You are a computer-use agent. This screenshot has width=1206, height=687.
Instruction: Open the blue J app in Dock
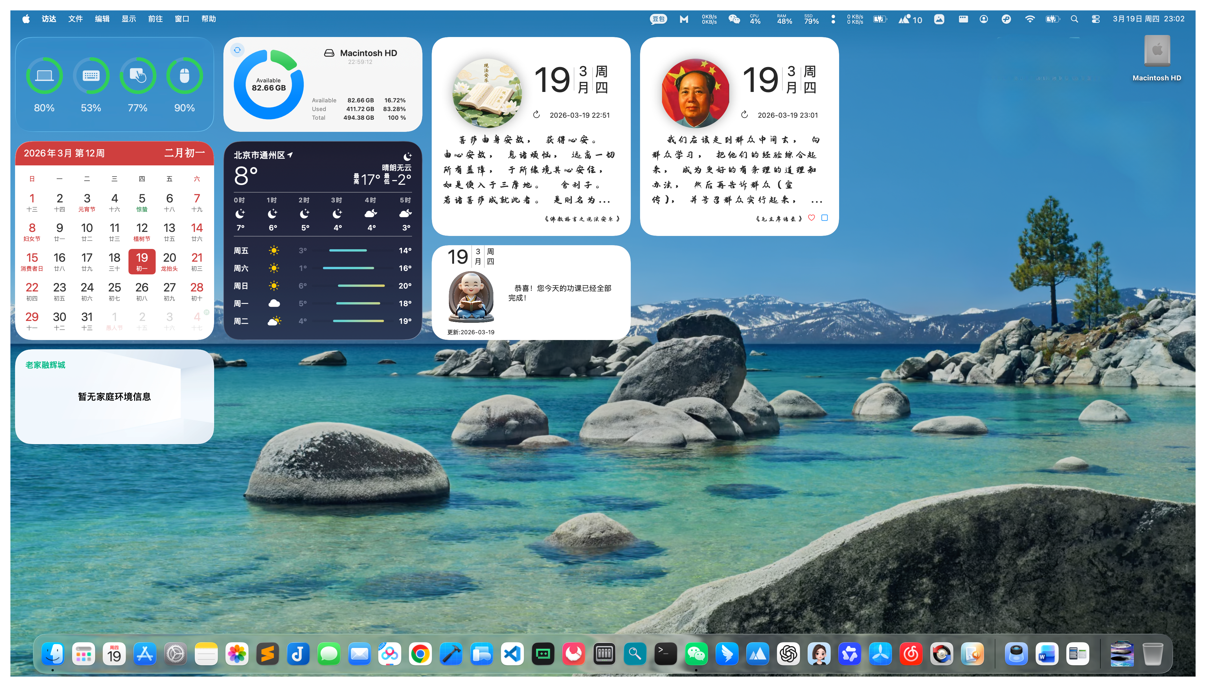click(298, 654)
